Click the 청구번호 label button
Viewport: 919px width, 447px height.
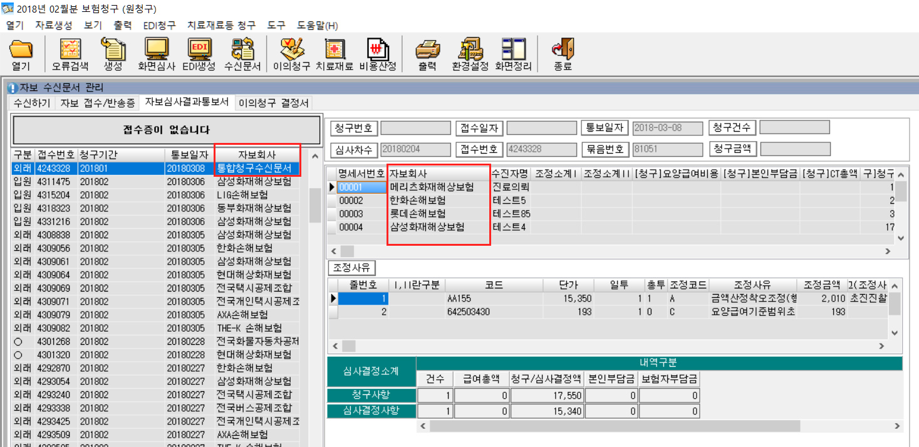point(353,128)
